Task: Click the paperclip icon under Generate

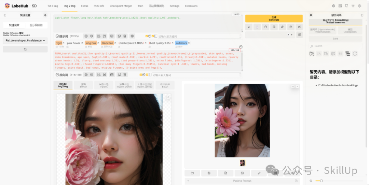Action: pos(283,27)
